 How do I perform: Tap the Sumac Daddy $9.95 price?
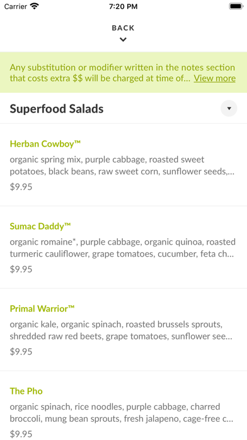click(21, 269)
